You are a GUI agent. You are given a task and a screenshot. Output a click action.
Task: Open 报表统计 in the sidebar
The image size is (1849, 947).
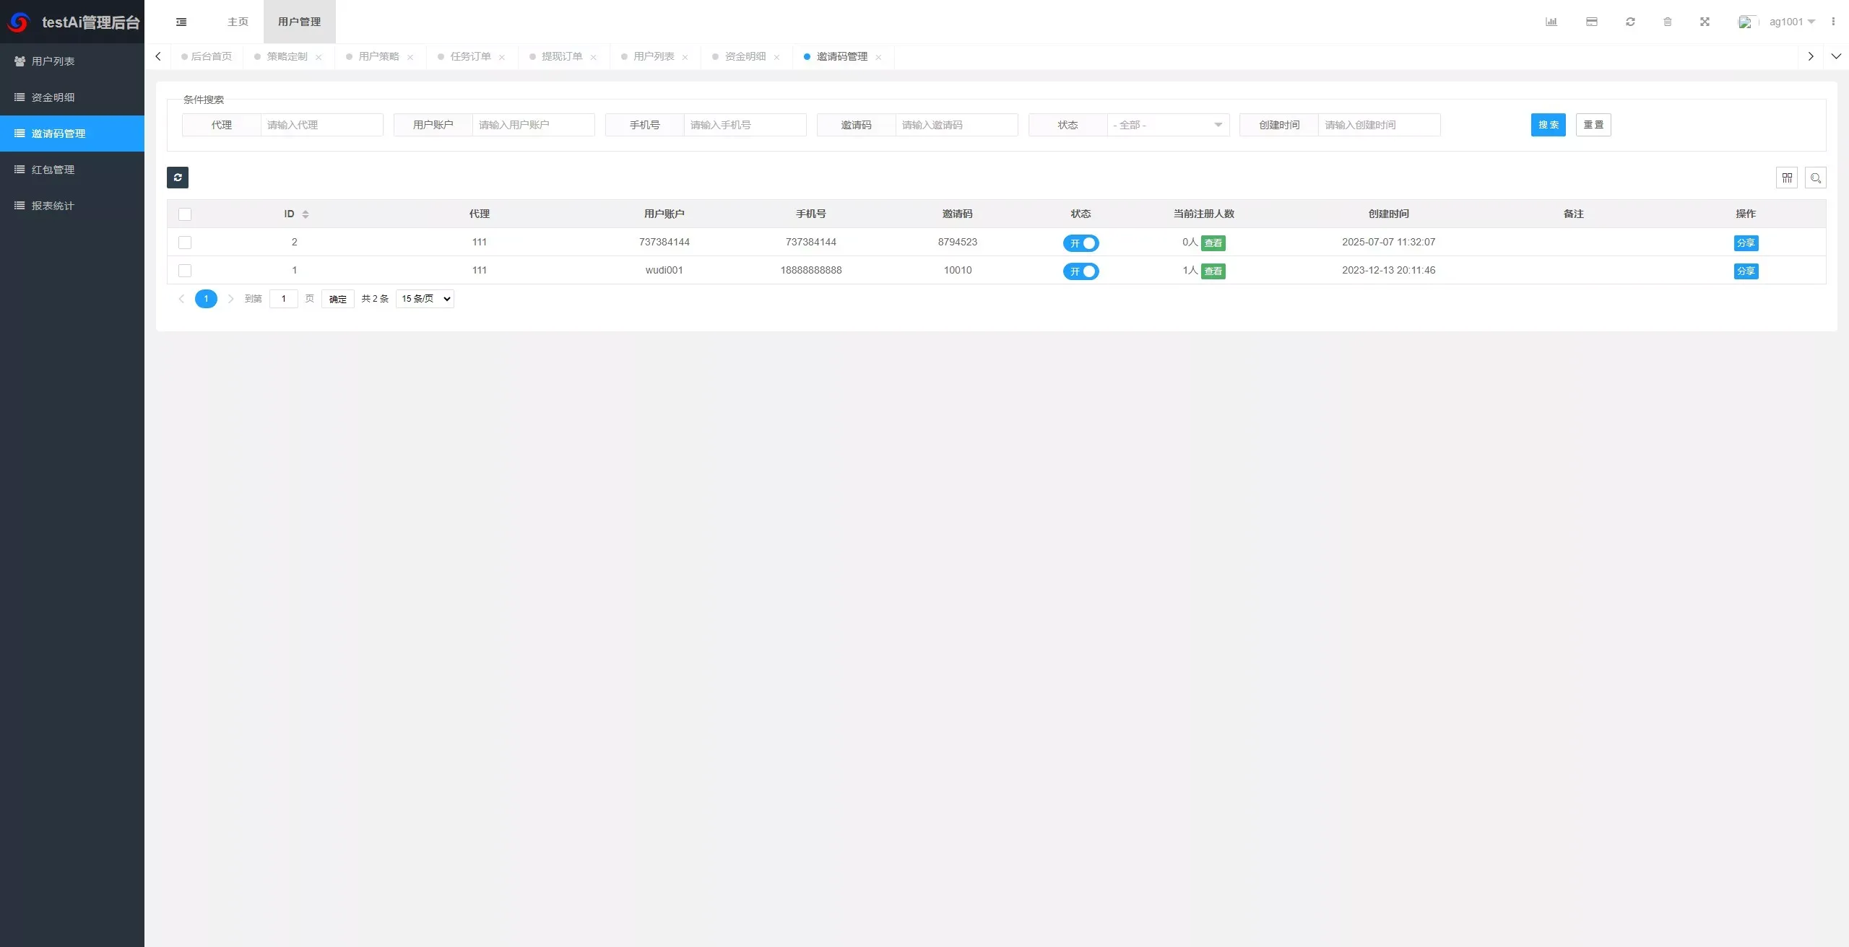point(72,206)
